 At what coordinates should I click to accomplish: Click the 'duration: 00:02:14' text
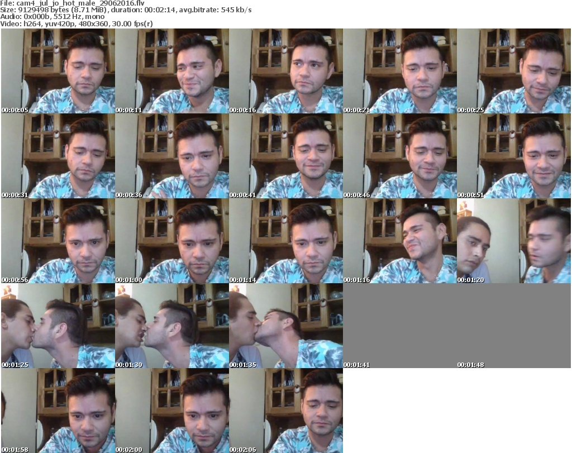[142, 10]
